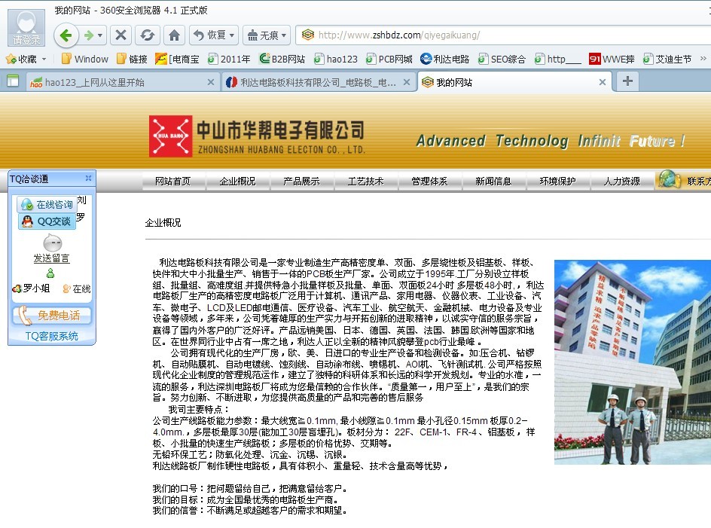The image size is (711, 528).
Task: Click the QQ交谈 button
Action: (47, 221)
